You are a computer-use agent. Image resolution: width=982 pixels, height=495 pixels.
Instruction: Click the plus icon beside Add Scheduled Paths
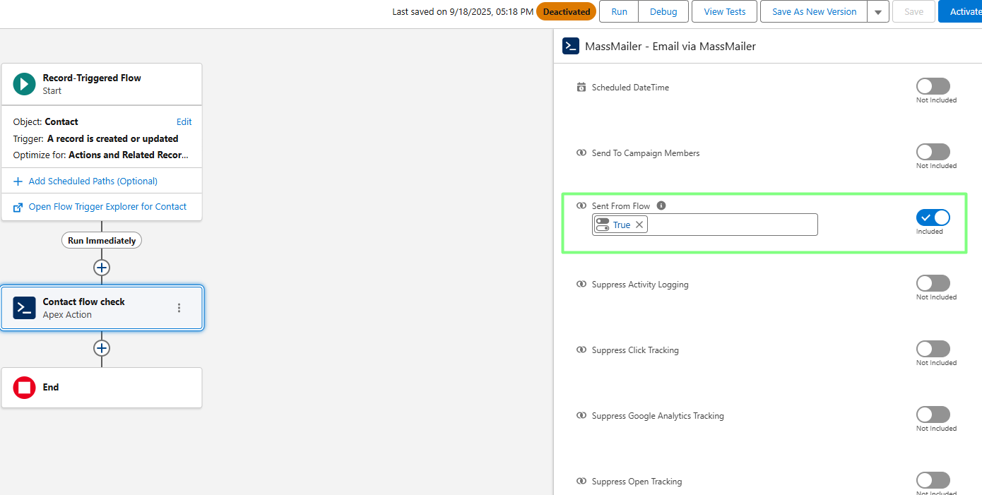pos(18,181)
